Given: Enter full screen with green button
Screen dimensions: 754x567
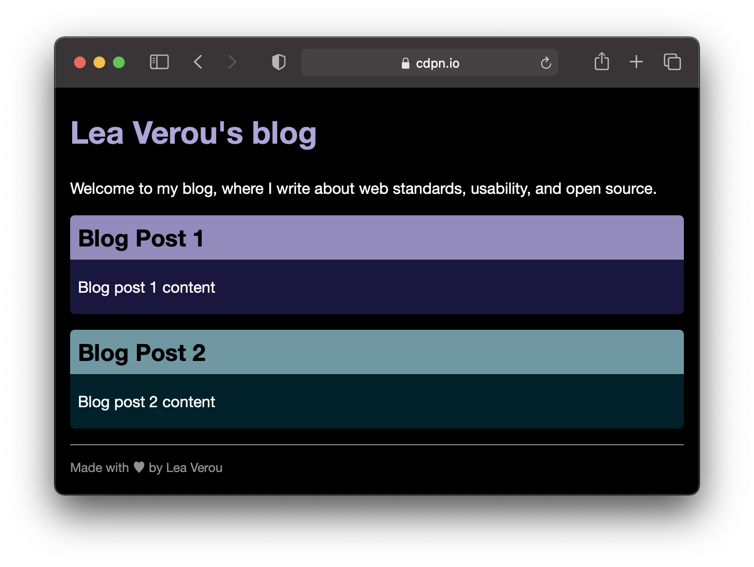Looking at the screenshot, I should [x=119, y=62].
